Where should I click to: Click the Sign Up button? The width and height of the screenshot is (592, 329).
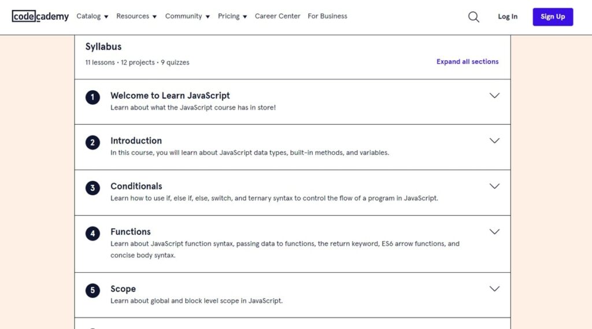coord(553,17)
